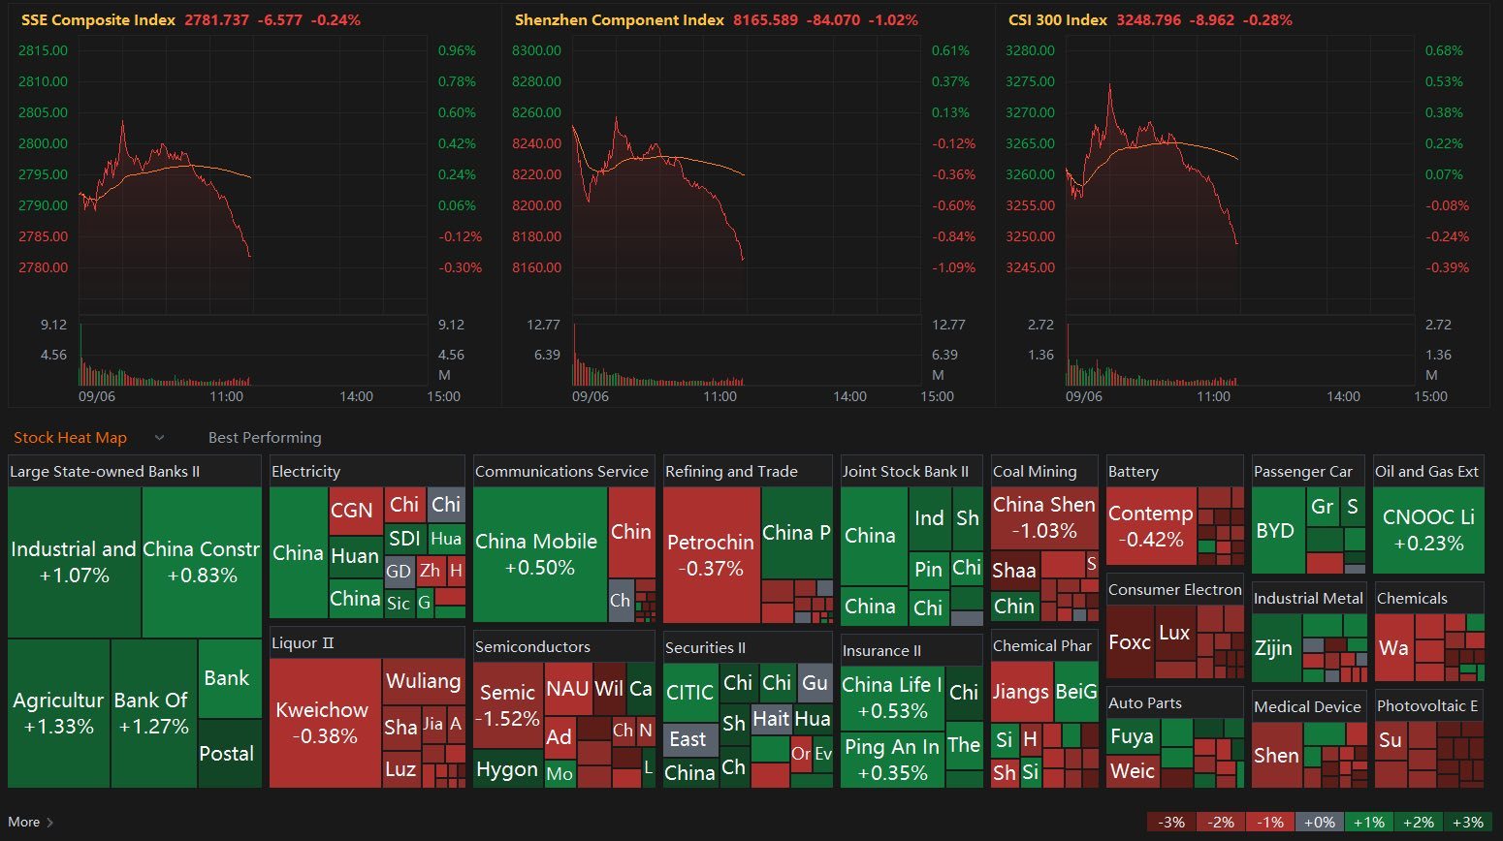Select the Huan electricity tile
The width and height of the screenshot is (1503, 841).
(x=355, y=557)
